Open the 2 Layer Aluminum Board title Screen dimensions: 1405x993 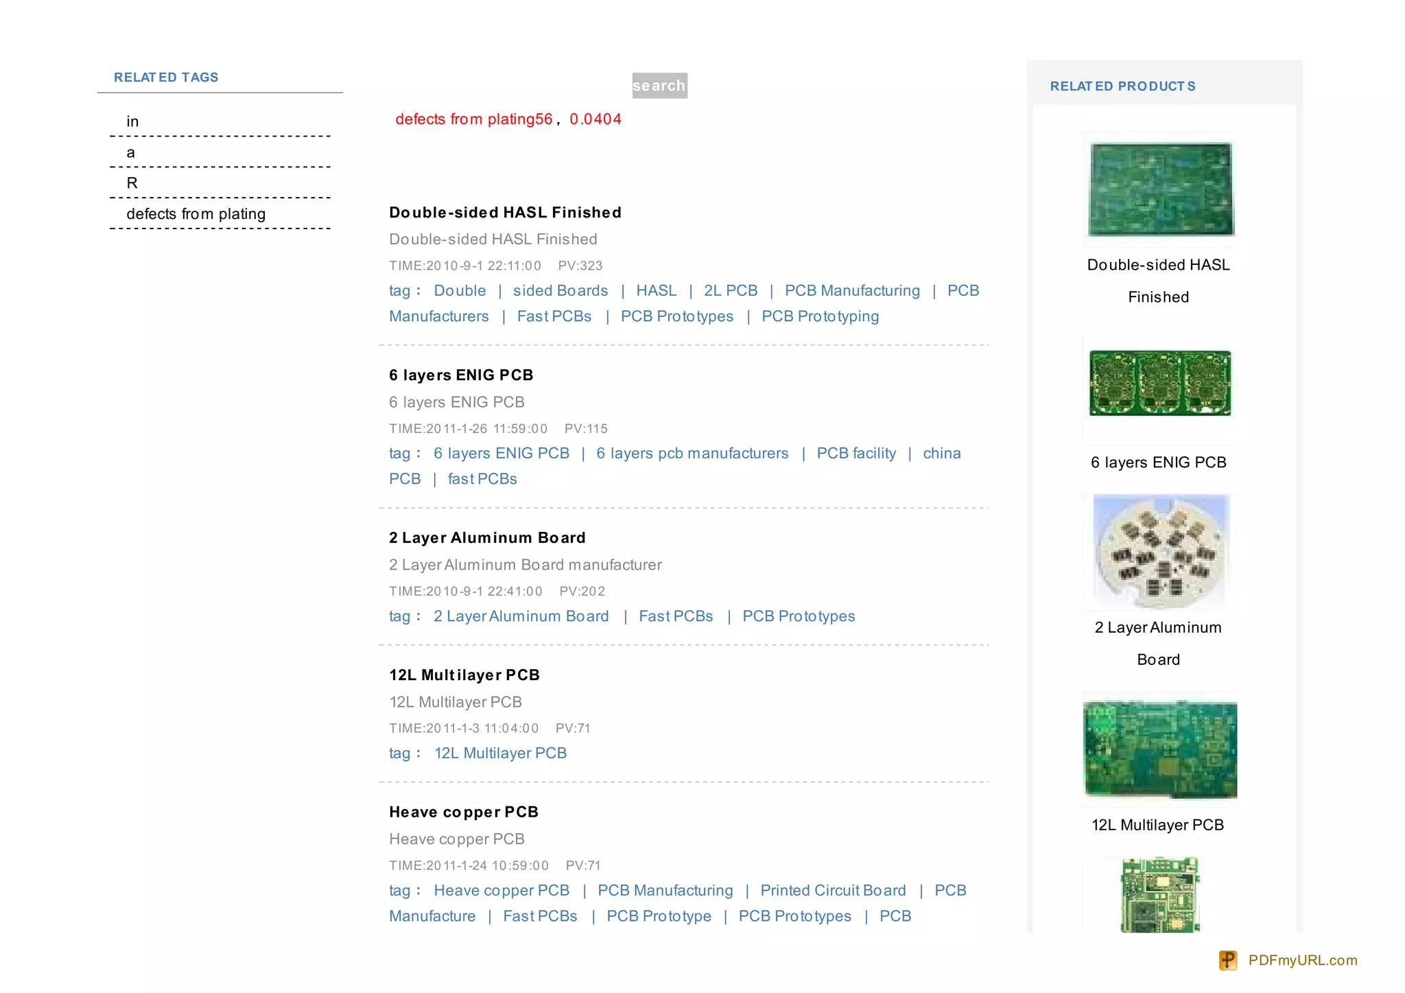point(487,538)
